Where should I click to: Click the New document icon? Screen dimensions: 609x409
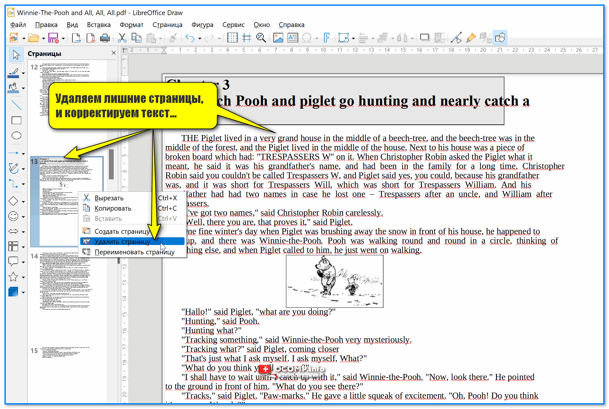pyautogui.click(x=14, y=38)
